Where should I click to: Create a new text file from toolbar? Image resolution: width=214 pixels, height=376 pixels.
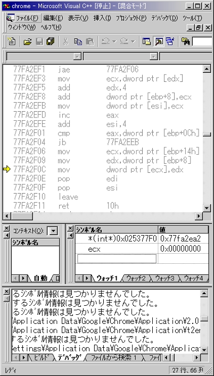11,41
